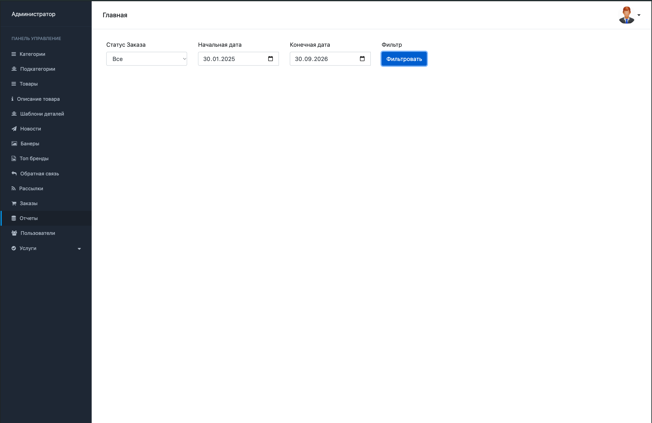The width and height of the screenshot is (652, 423).
Task: Open the calendar picker for Конечная дата
Action: 362,59
